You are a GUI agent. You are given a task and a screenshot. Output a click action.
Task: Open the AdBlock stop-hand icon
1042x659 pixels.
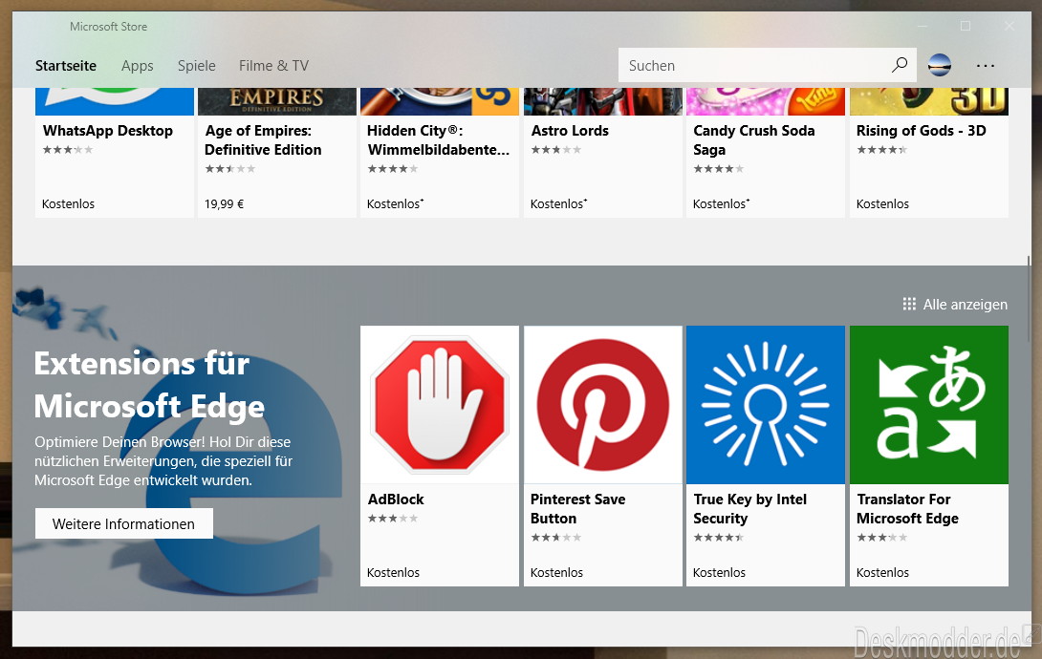(439, 405)
